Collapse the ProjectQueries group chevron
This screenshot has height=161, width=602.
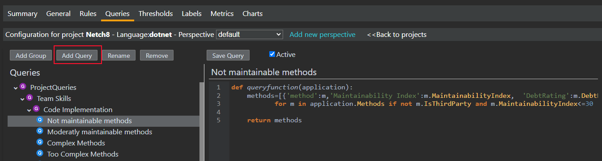(16, 88)
